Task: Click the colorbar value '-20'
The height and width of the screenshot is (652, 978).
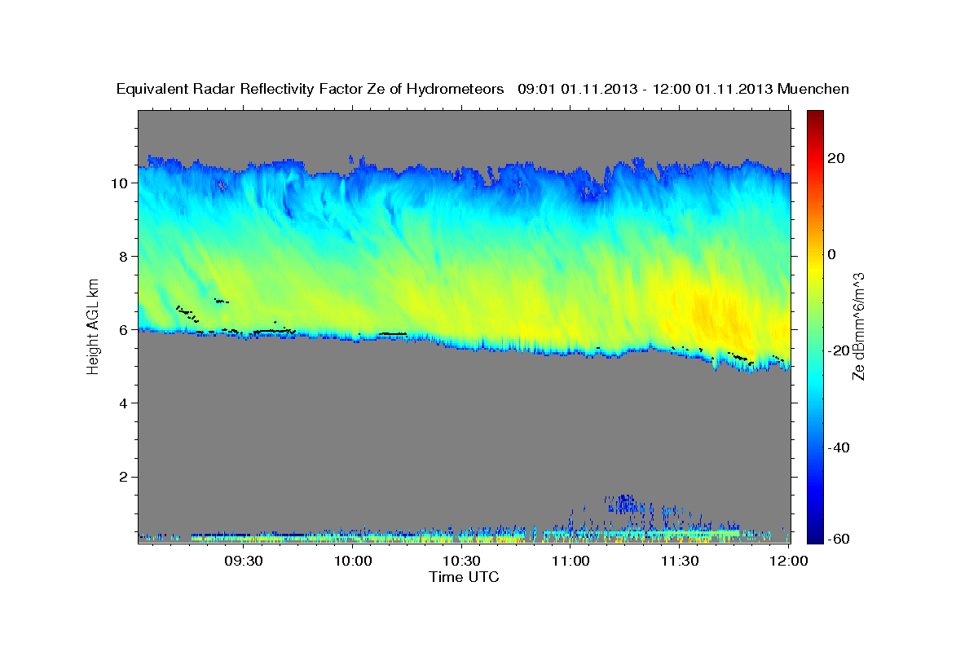Action: [839, 350]
